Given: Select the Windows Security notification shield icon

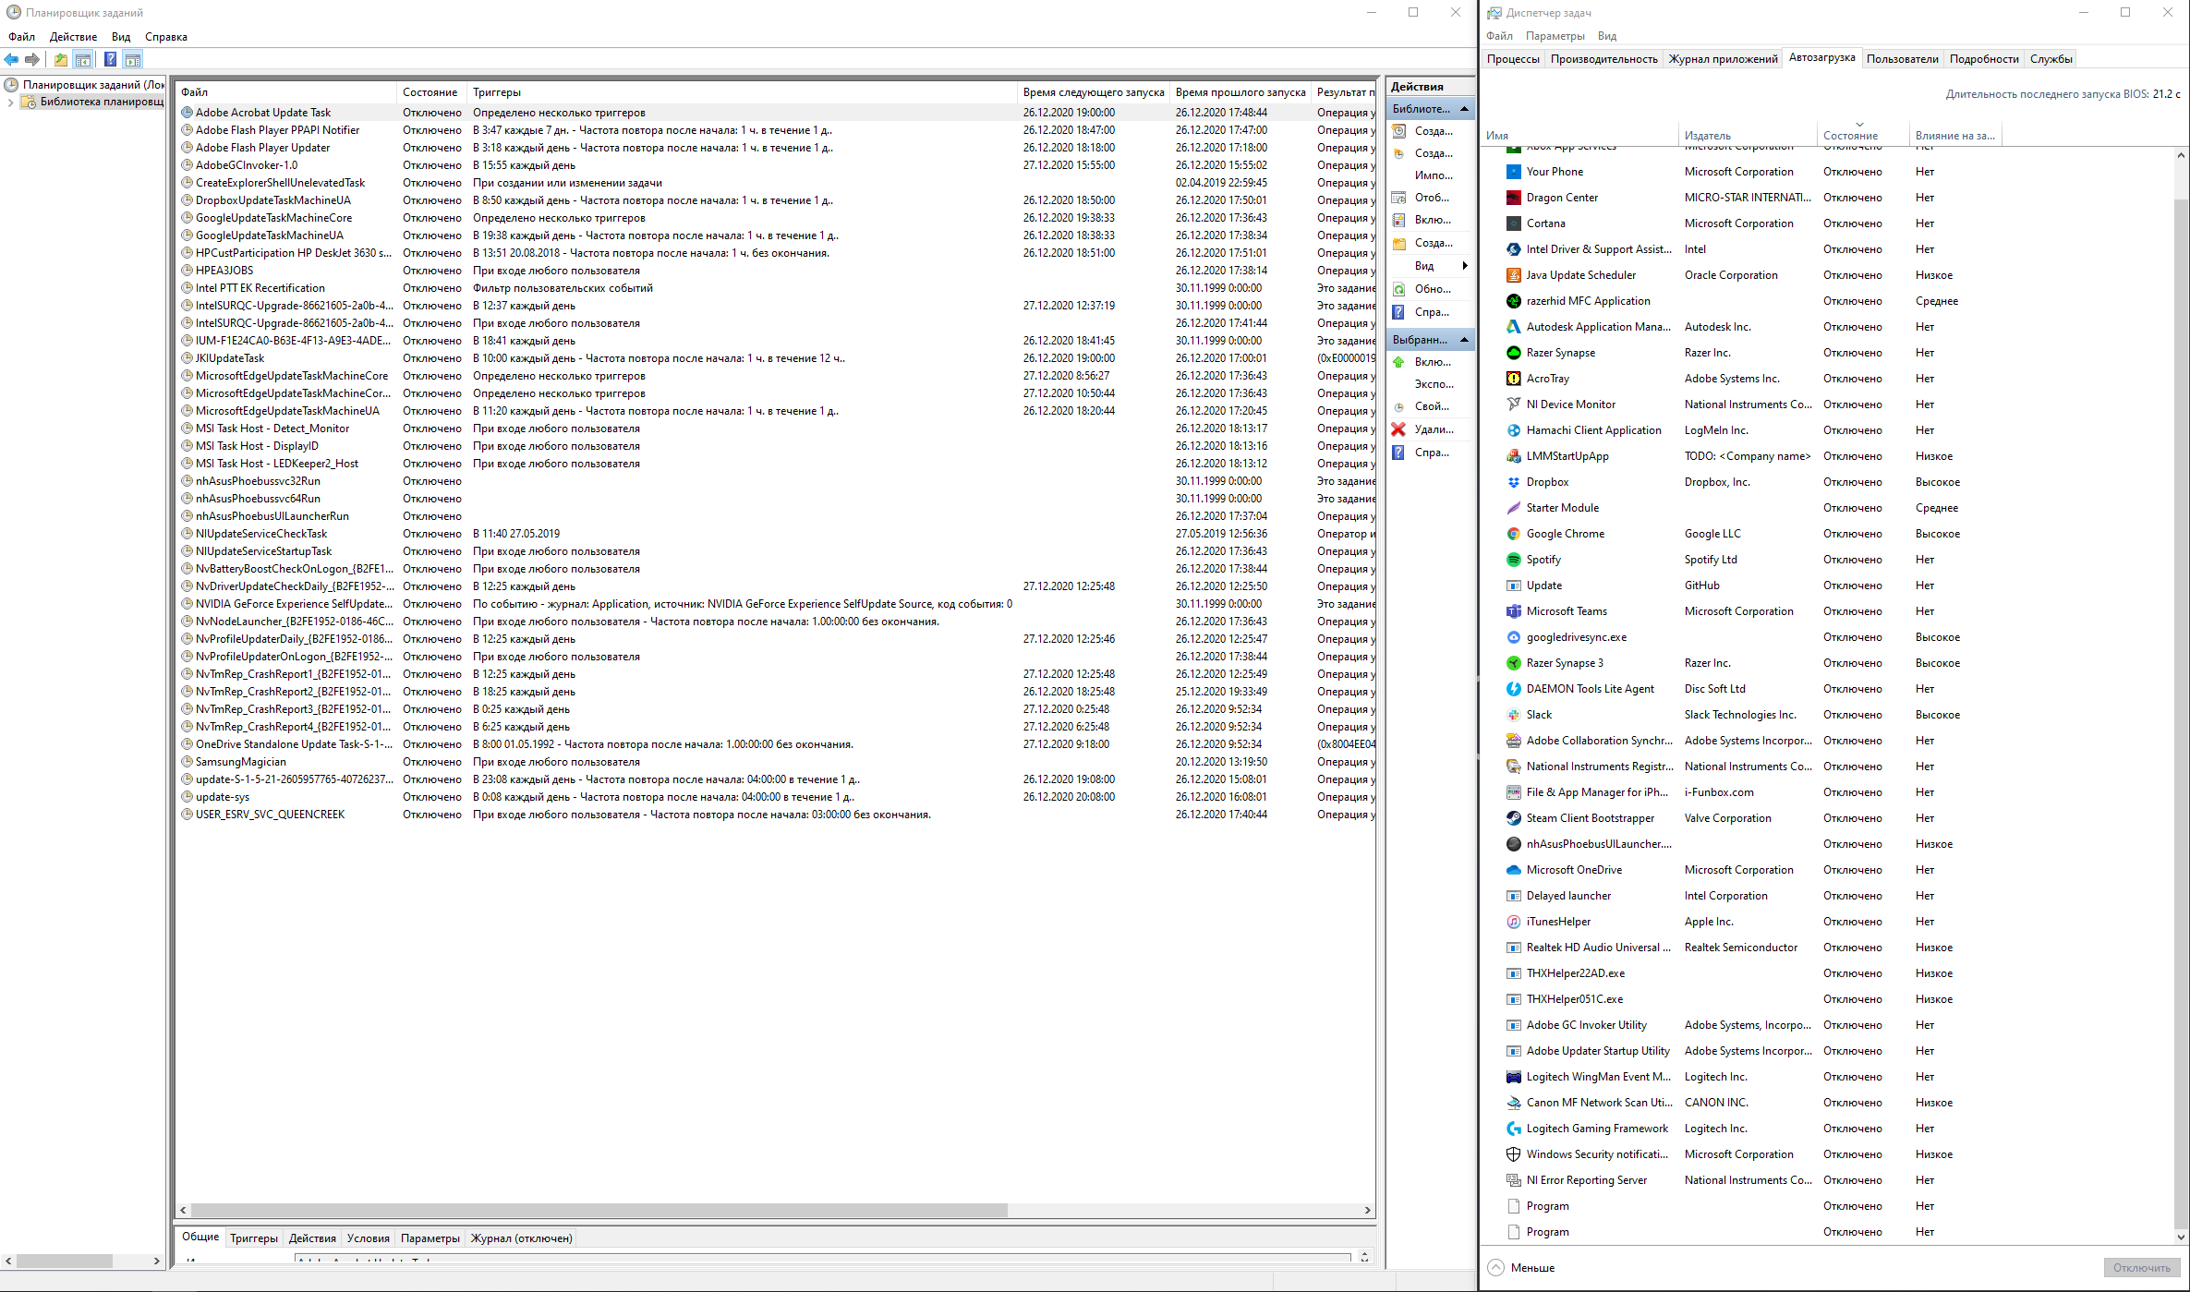Looking at the screenshot, I should coord(1513,1154).
